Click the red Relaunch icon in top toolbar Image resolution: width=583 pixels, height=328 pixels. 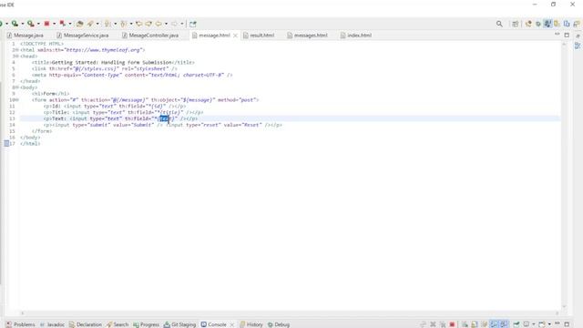(x=63, y=24)
